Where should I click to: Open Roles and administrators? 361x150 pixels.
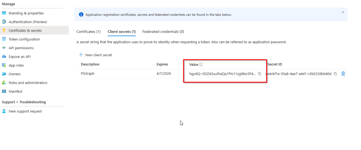point(28,83)
